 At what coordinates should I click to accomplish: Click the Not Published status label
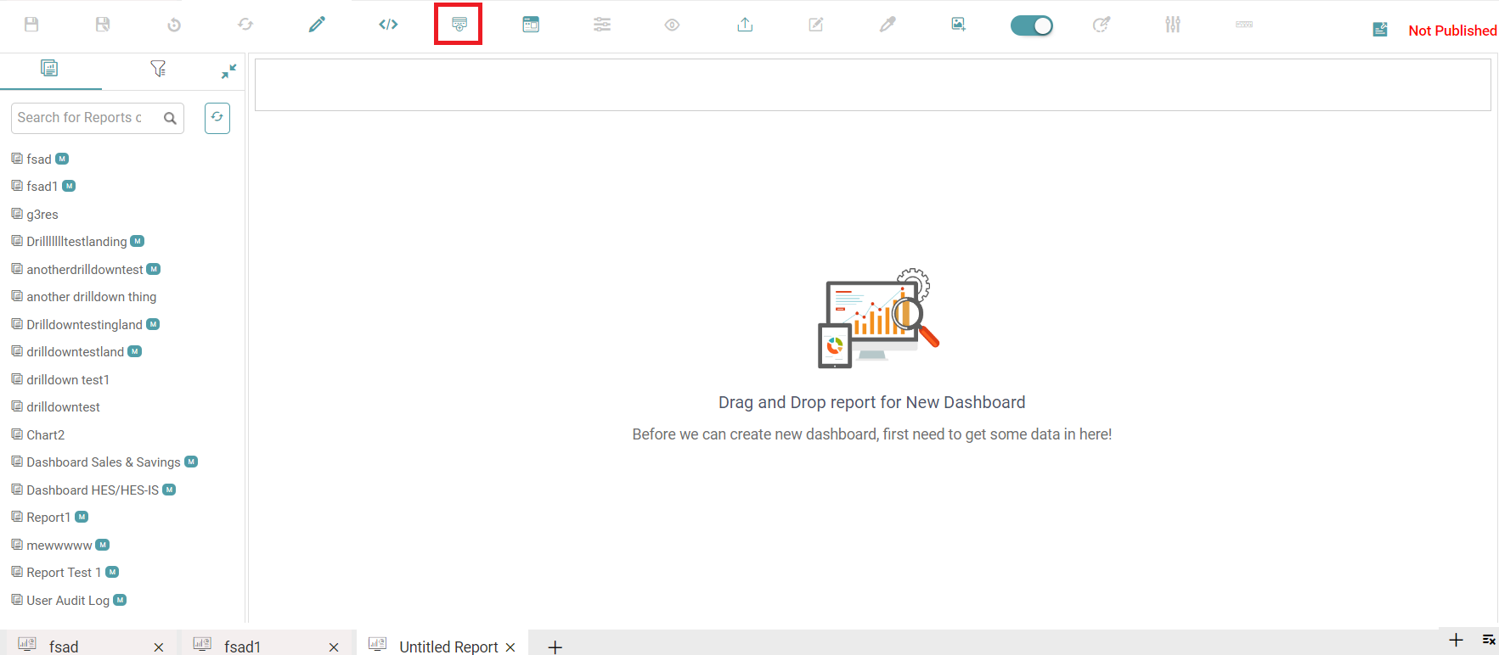[1452, 31]
